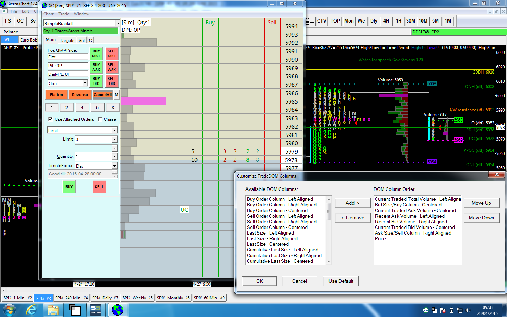Switch to the Targets tab
This screenshot has height=317, width=507.
[x=67, y=40]
